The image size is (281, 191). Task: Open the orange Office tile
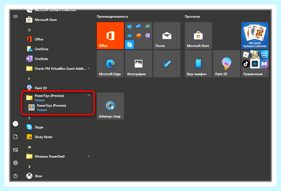110,35
